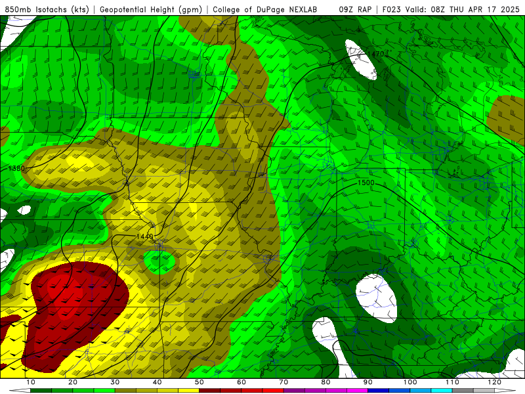Select the cyan 105-110 kts legend swatch
Screen dimensions: 525x394
(x=442, y=391)
